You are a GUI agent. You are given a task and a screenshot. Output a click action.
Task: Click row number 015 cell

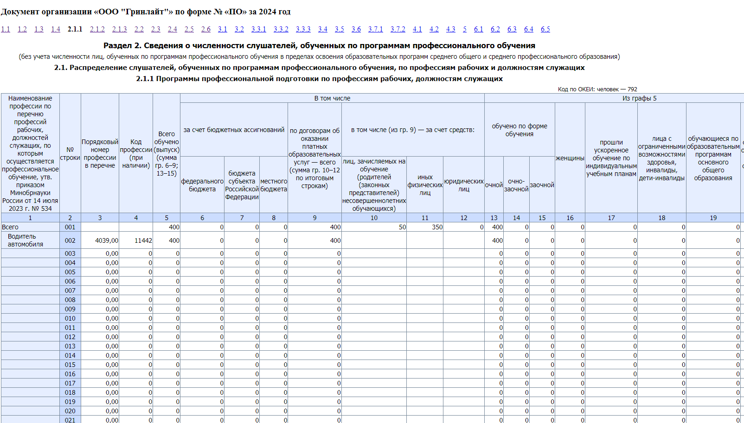(70, 365)
